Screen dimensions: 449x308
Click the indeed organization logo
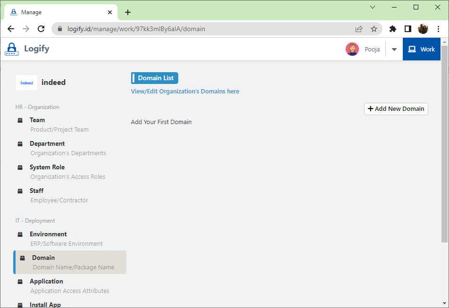click(x=26, y=83)
